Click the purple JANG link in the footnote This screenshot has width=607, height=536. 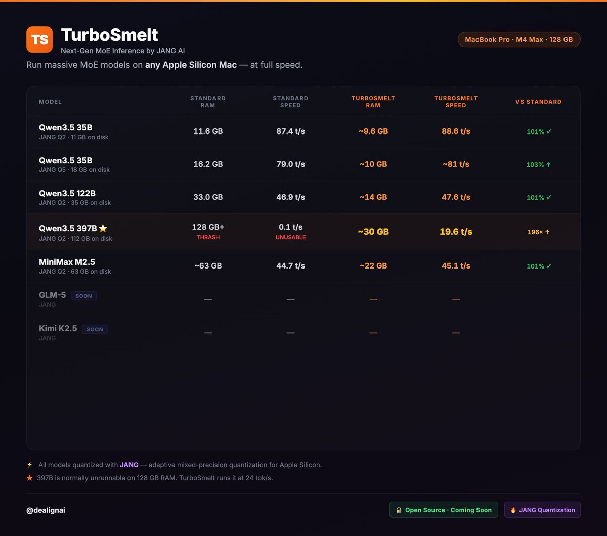point(129,465)
